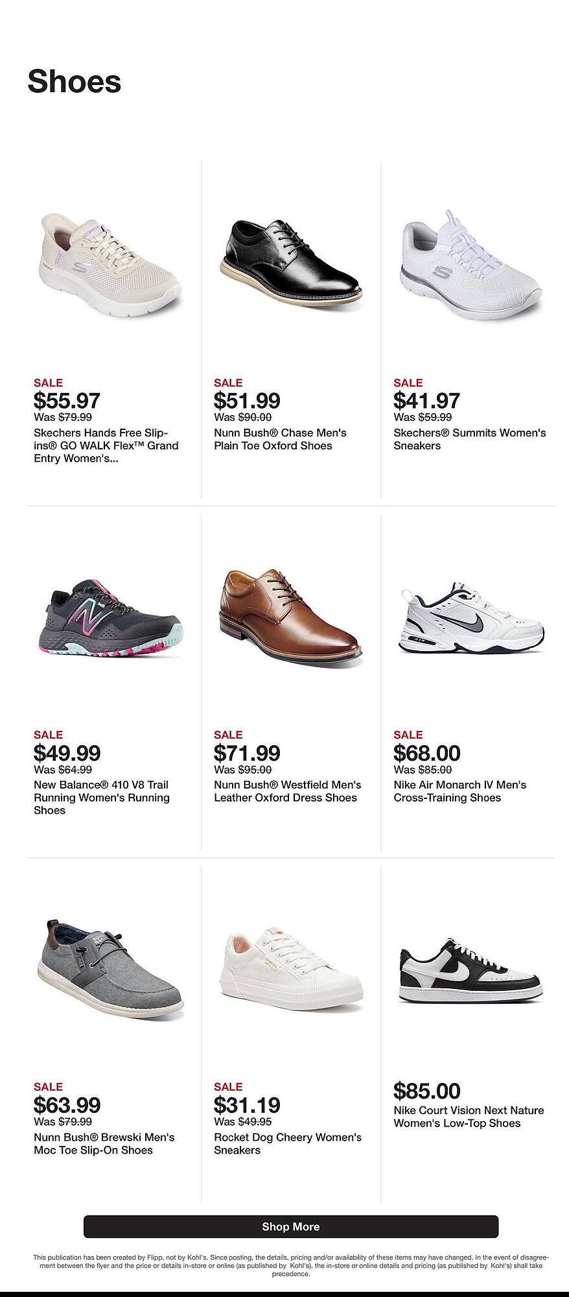Viewport: 569px width, 1297px height.
Task: Open Nike Court Vision Next Nature link
Action: pos(468,1117)
